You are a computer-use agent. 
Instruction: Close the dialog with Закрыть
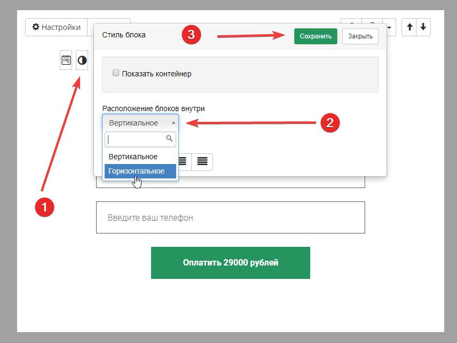(360, 36)
